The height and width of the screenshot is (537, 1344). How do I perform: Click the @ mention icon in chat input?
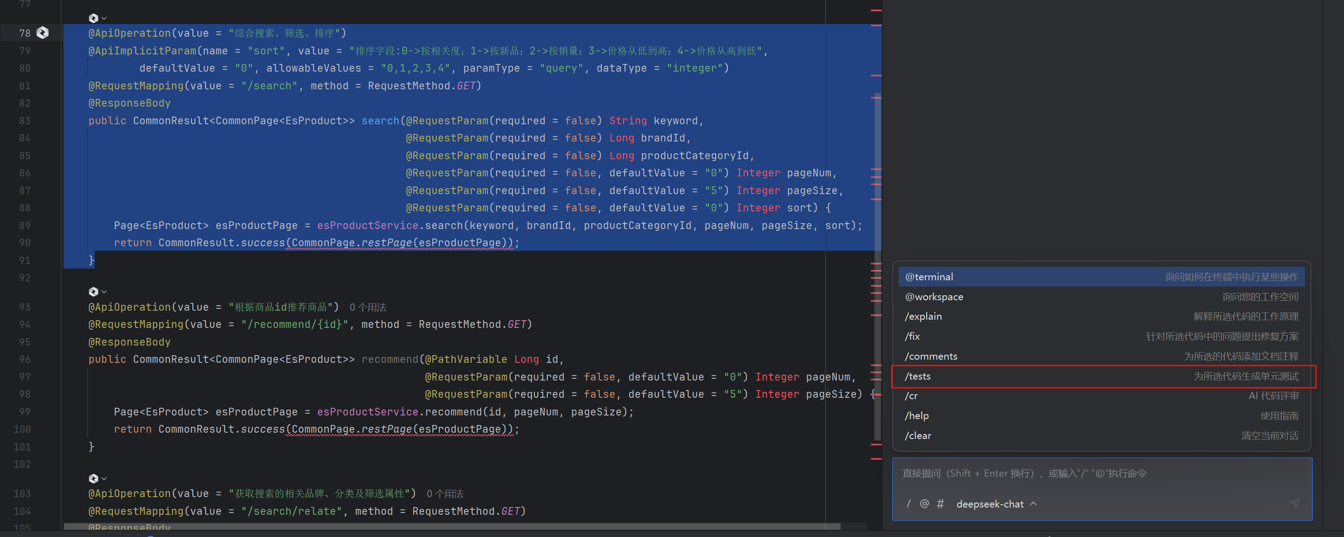click(x=924, y=503)
